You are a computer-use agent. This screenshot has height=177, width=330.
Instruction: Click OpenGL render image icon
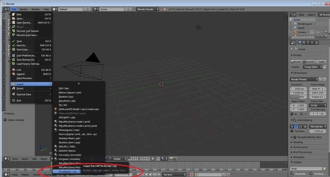171,159
